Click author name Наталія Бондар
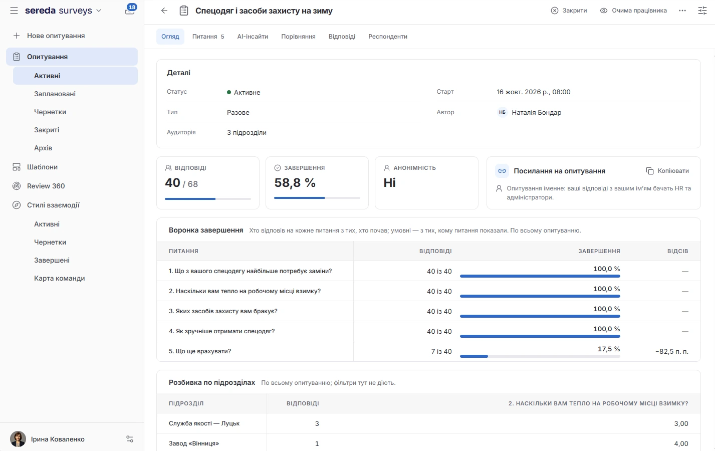The width and height of the screenshot is (715, 451). 536,112
